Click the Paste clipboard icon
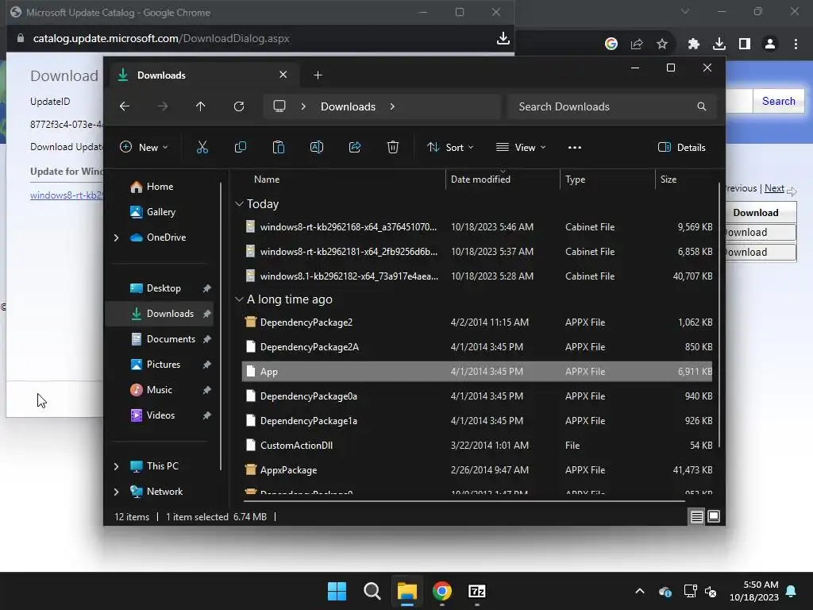This screenshot has width=813, height=610. pos(279,147)
